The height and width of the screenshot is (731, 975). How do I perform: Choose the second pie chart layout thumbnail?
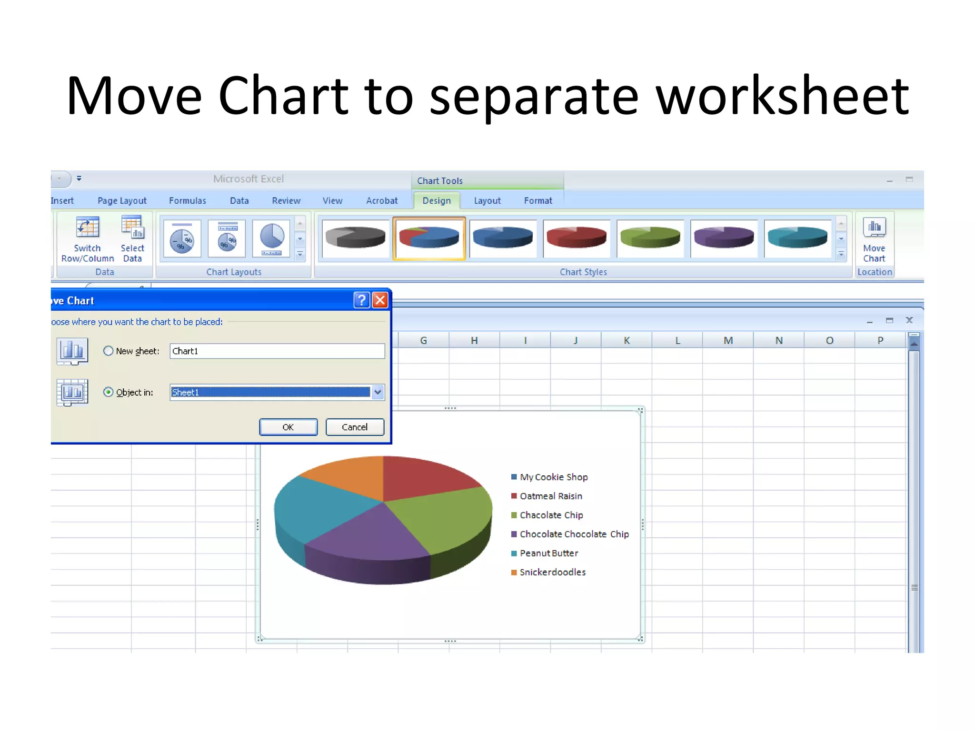(x=227, y=238)
